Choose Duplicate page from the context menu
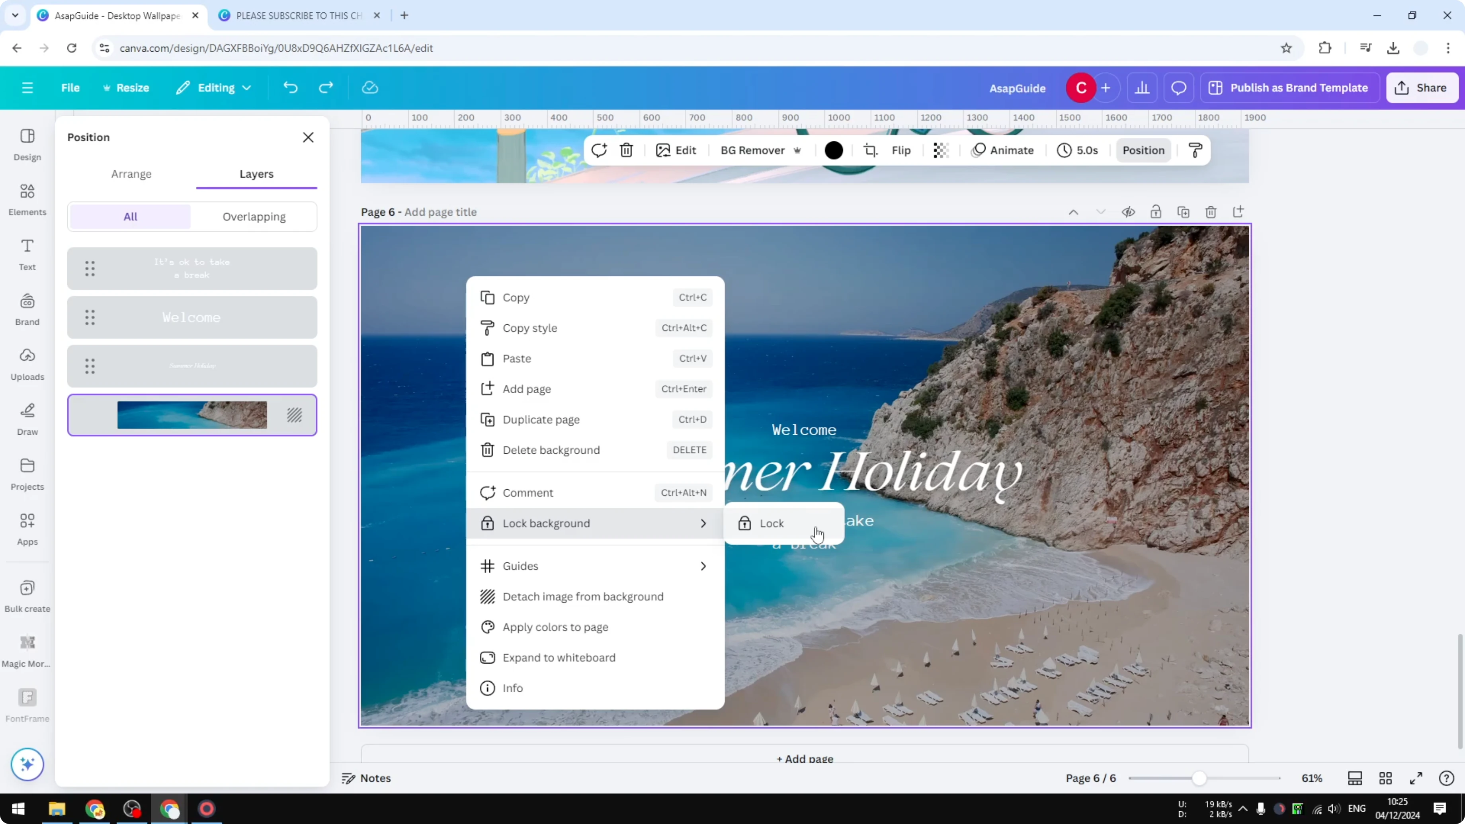1465x824 pixels. 541,419
